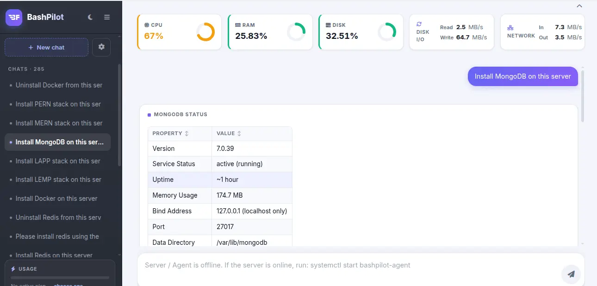This screenshot has width=597, height=286.
Task: Click the DISK 32.51% value
Action: [342, 36]
